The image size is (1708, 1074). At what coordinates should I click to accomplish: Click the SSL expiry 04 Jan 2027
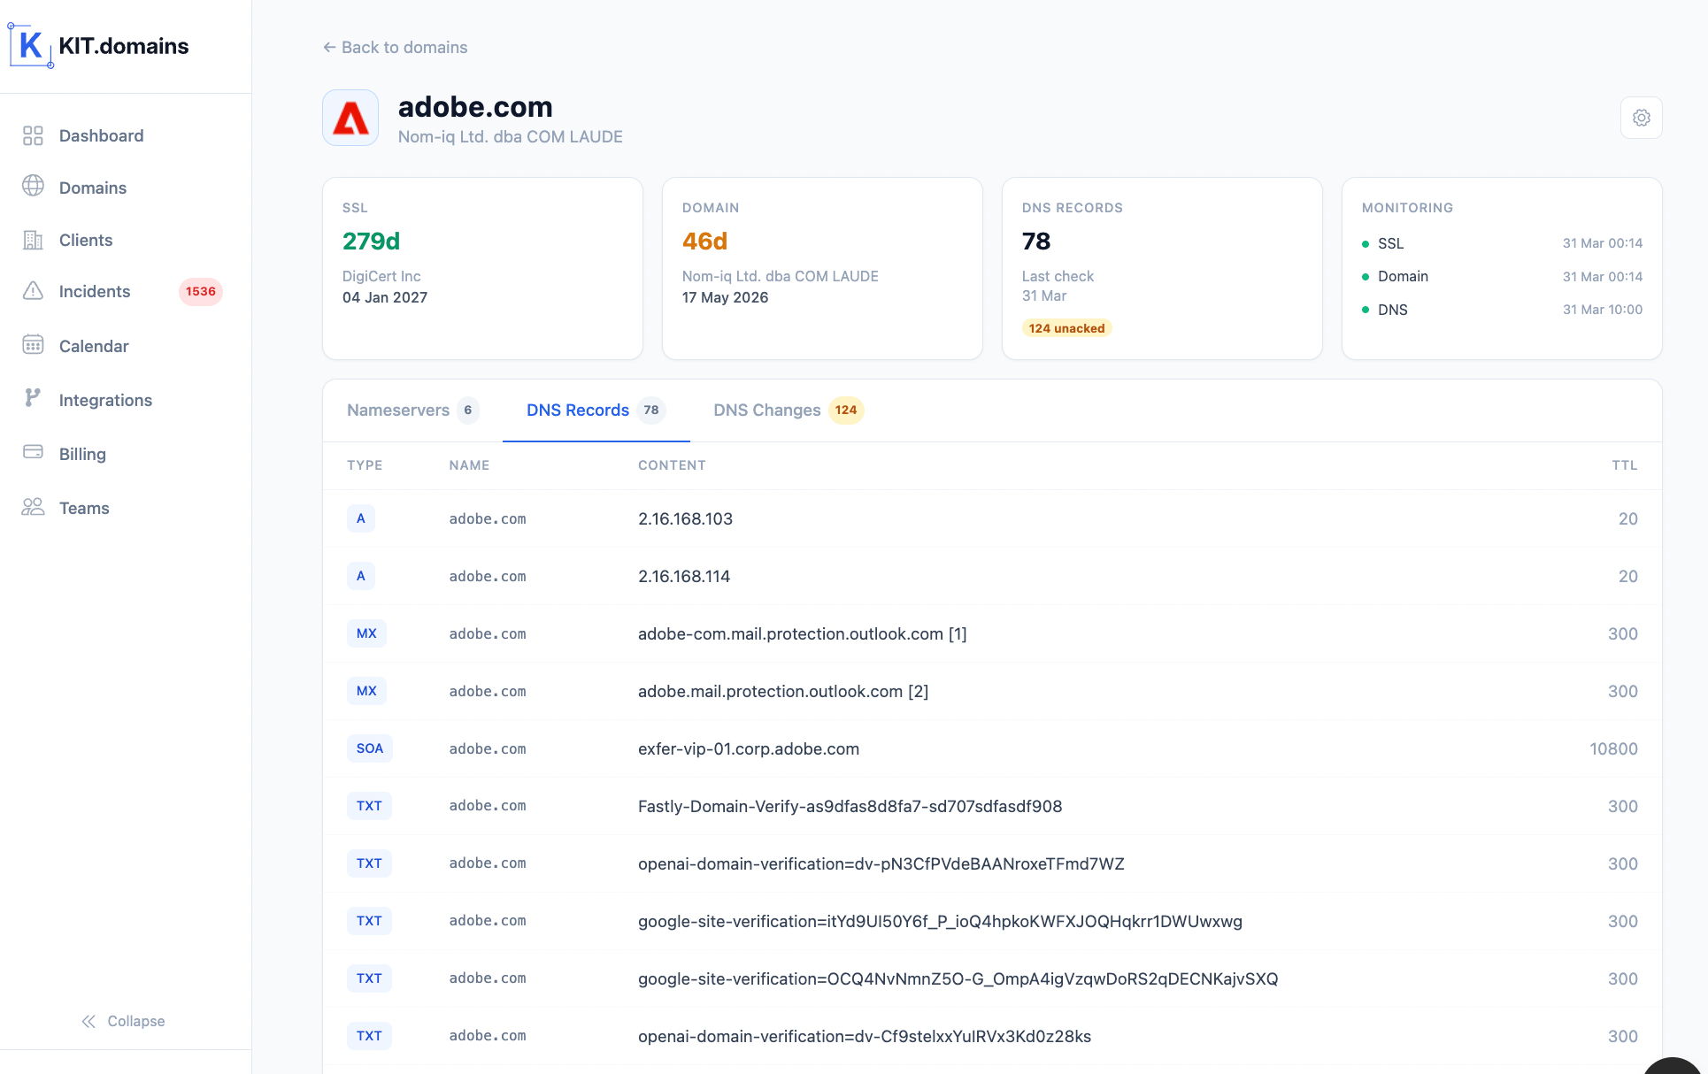(385, 297)
